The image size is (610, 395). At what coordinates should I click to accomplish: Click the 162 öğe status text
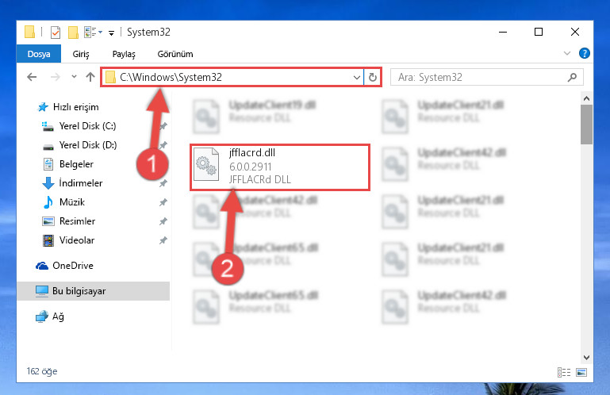click(x=41, y=371)
